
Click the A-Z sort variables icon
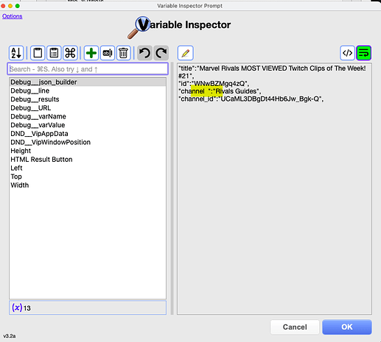click(x=16, y=53)
